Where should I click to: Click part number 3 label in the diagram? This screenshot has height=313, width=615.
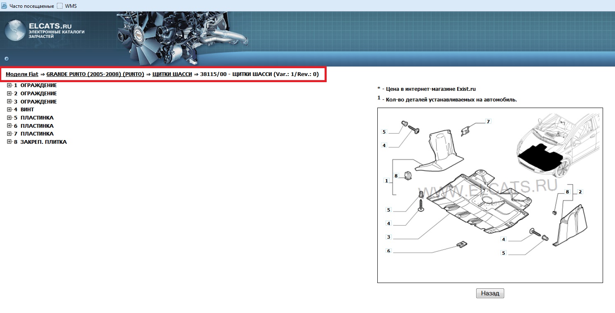tap(388, 237)
